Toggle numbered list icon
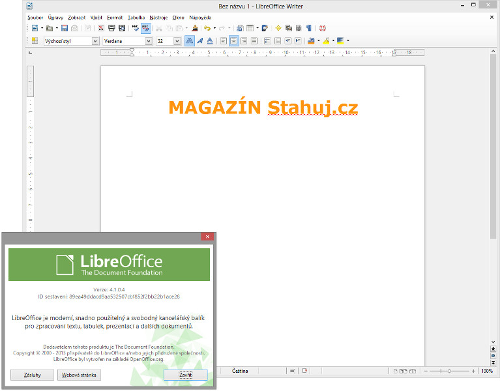The width and height of the screenshot is (500, 391). point(267,41)
